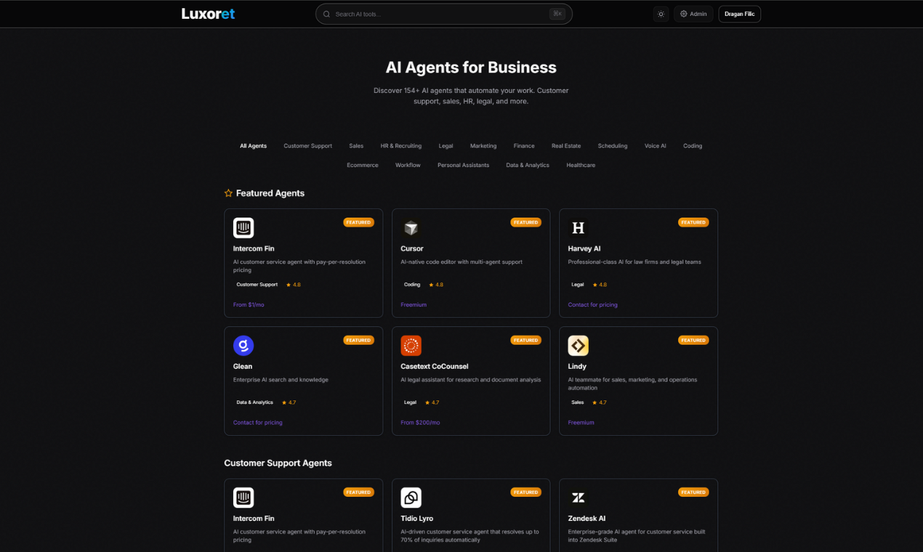
Task: Click the ⌘K shortcut badge
Action: point(557,14)
